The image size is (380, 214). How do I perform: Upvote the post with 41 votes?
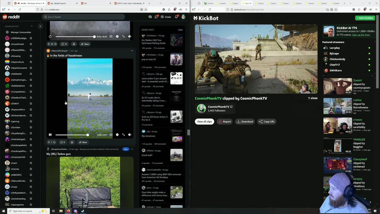coord(49,44)
